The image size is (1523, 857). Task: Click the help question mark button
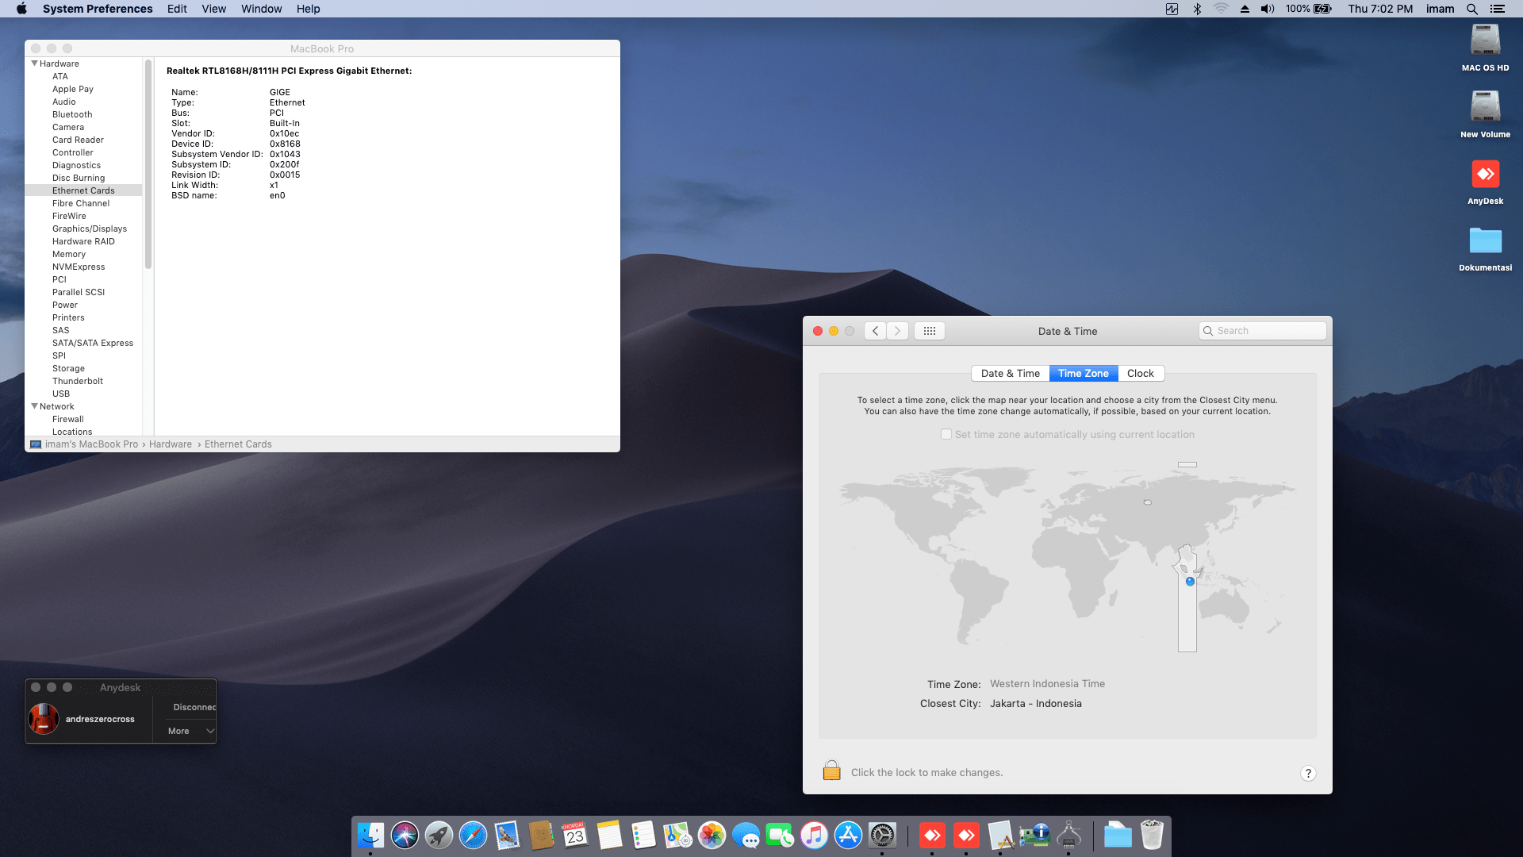click(x=1308, y=773)
